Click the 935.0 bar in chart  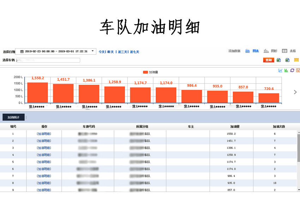click(x=217, y=97)
